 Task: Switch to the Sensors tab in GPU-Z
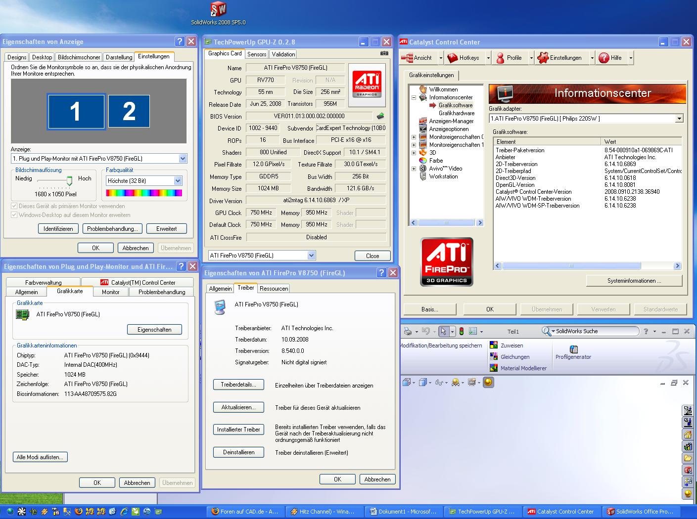tap(257, 54)
